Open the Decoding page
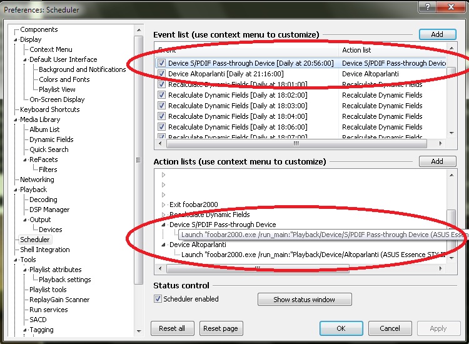The height and width of the screenshot is (344, 469). click(x=43, y=200)
